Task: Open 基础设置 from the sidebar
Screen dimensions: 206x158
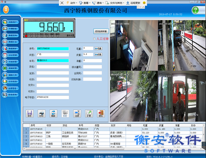Action: (10, 68)
